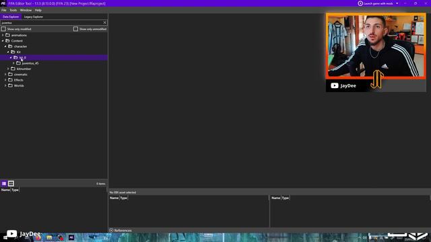Select the Effects folder icon
431x242 pixels.
click(x=11, y=80)
